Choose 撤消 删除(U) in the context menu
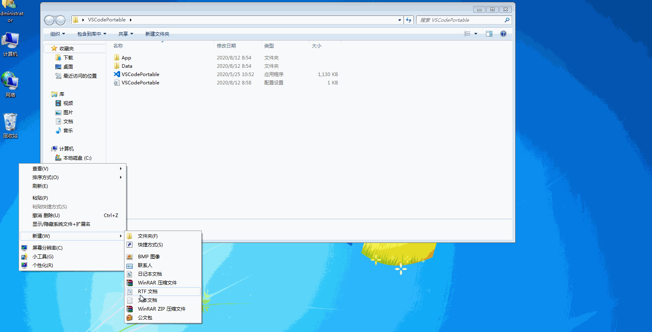652x332 pixels. pyautogui.click(x=73, y=216)
